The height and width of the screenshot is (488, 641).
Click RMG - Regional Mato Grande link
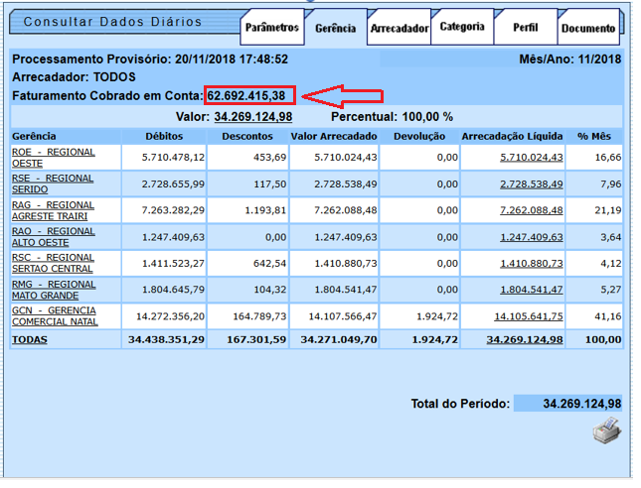point(53,290)
